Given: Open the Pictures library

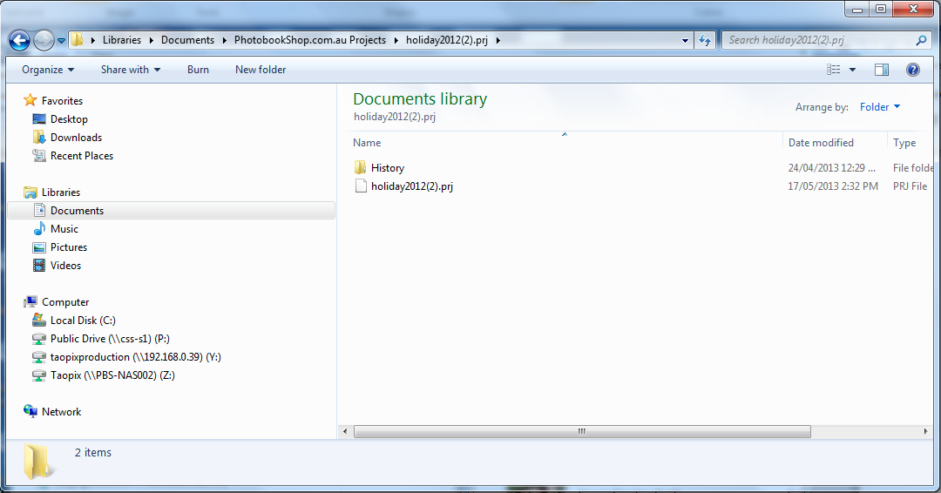Looking at the screenshot, I should (69, 247).
